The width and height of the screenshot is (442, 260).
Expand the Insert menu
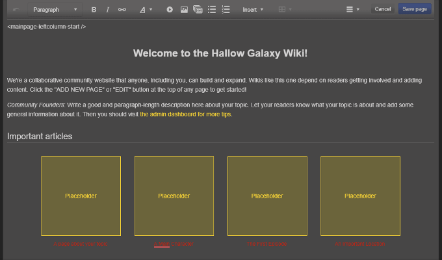pyautogui.click(x=253, y=10)
